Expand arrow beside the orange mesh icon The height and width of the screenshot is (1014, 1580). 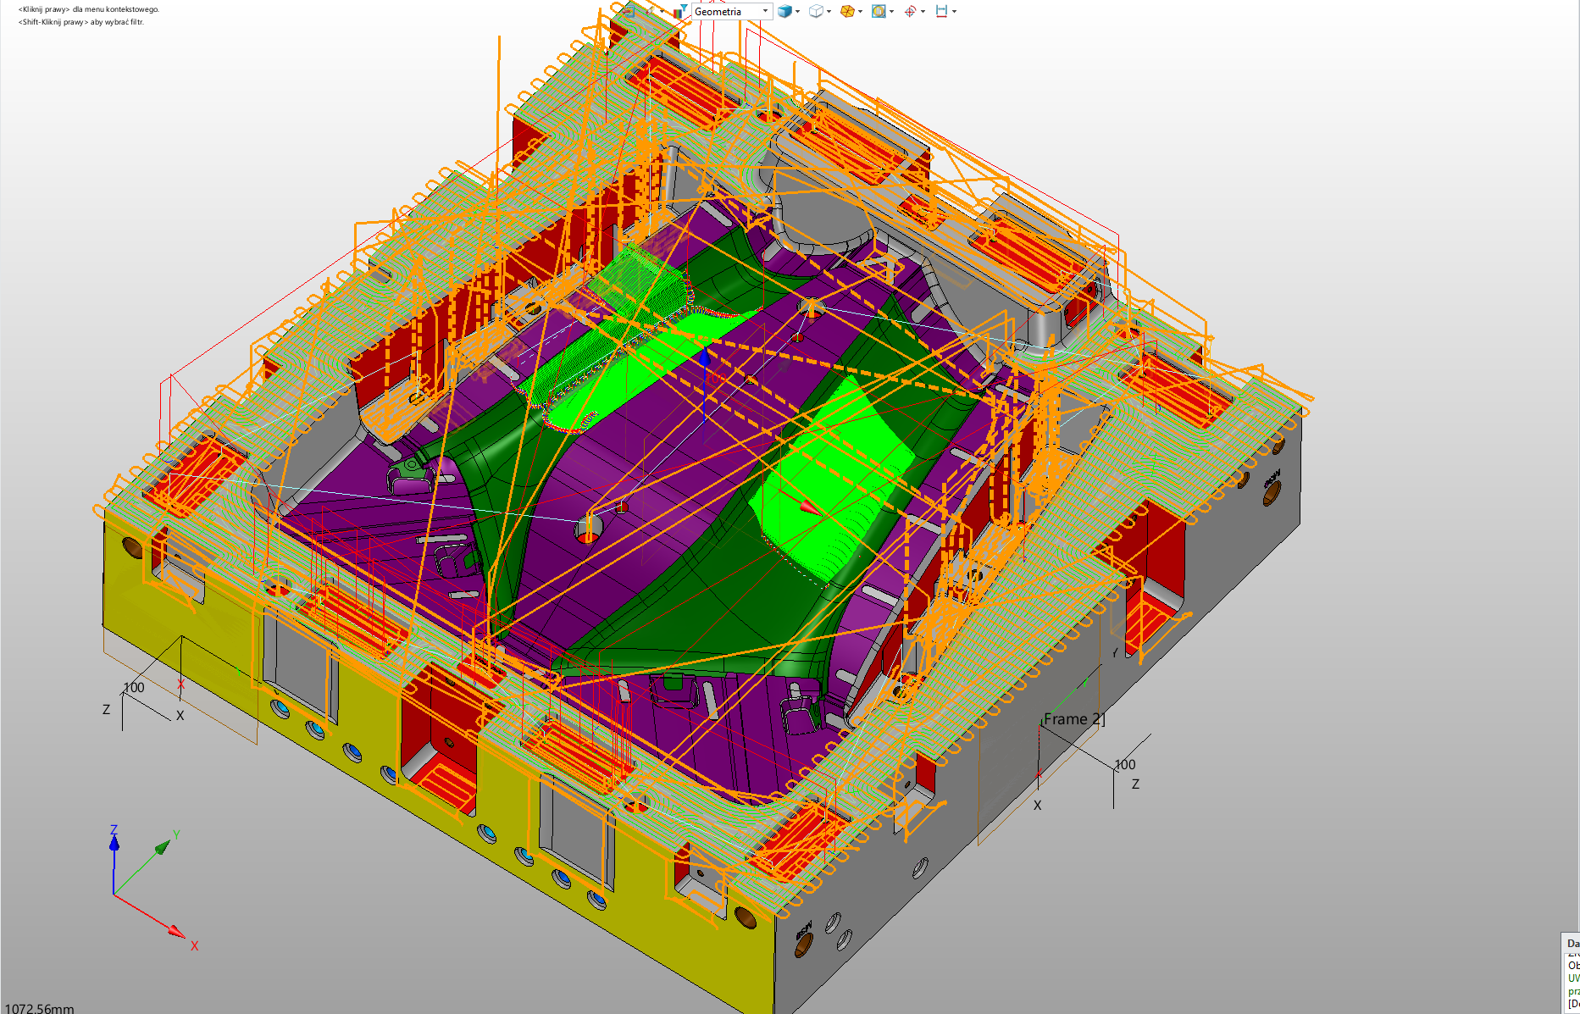(860, 11)
